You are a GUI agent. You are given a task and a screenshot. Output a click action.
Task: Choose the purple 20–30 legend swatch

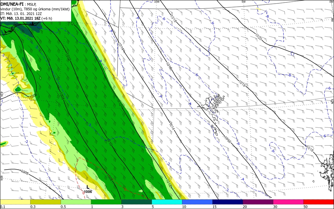tap(258, 202)
